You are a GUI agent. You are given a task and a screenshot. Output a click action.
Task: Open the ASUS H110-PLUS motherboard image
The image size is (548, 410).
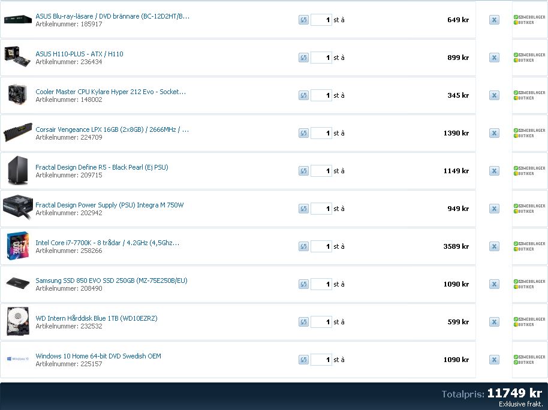[x=17, y=56]
